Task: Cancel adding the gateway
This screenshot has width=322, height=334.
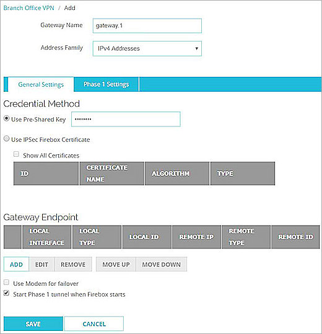Action: (94, 323)
